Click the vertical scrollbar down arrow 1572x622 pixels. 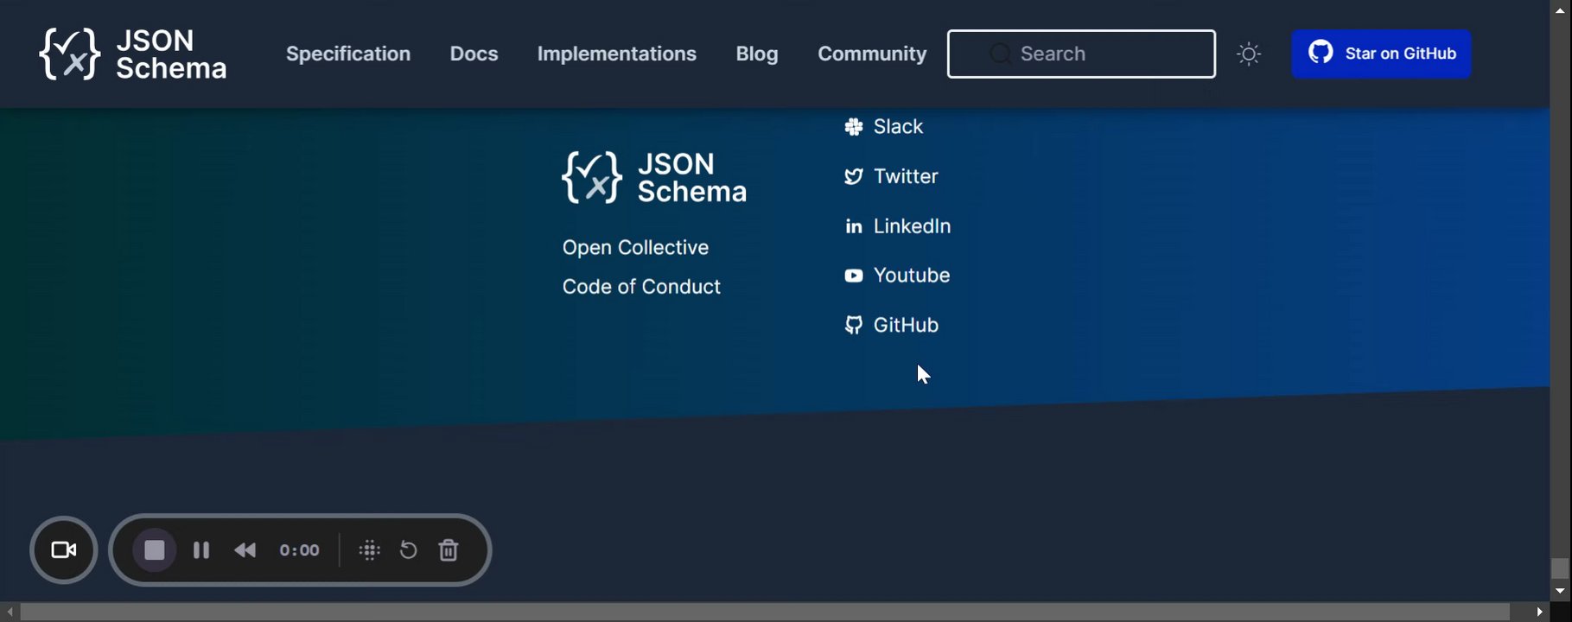[1560, 592]
